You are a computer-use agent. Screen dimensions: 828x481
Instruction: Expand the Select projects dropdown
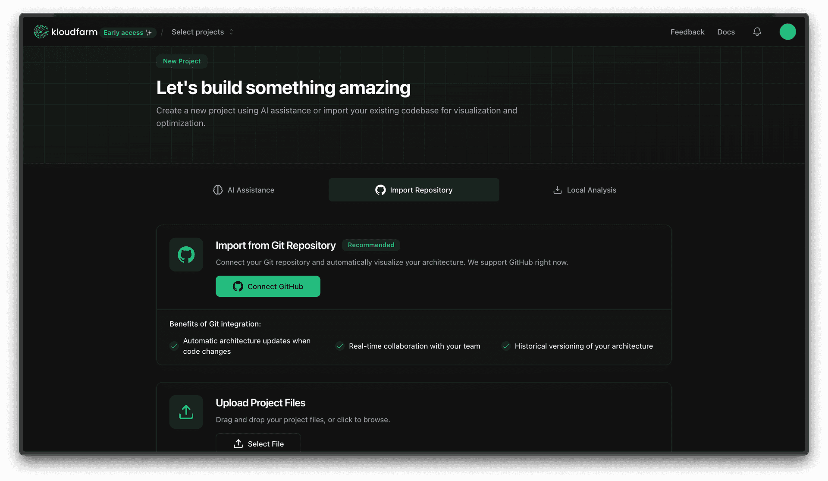click(202, 31)
